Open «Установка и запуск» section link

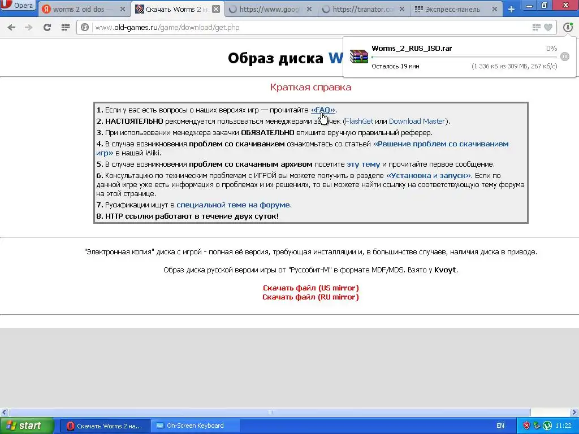tap(429, 176)
